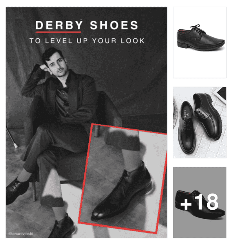Select the shoe at the photo's left edge
This screenshot has height=245, width=232.
[x=16, y=190]
